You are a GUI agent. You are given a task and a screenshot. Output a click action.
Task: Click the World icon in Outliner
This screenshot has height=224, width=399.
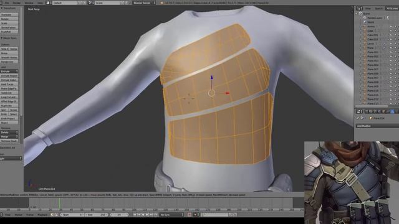coord(365,22)
